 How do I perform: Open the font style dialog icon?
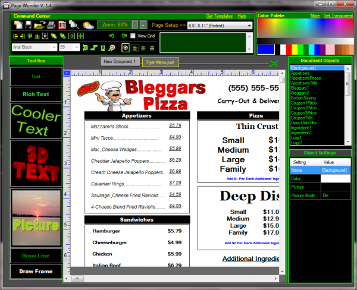coord(112,48)
